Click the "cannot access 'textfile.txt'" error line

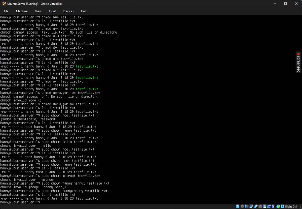pos(59,32)
